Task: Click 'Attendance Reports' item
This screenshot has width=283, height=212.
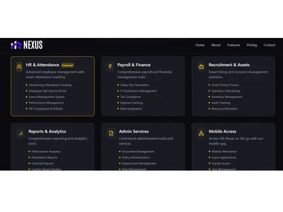Action: coord(44,158)
